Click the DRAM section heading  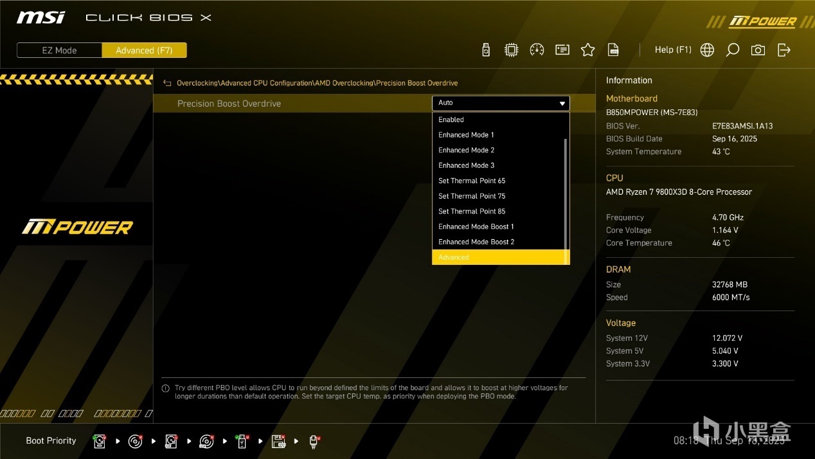click(618, 269)
